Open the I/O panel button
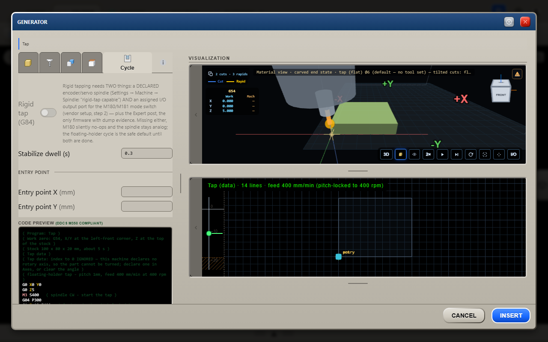The height and width of the screenshot is (342, 548). point(513,154)
